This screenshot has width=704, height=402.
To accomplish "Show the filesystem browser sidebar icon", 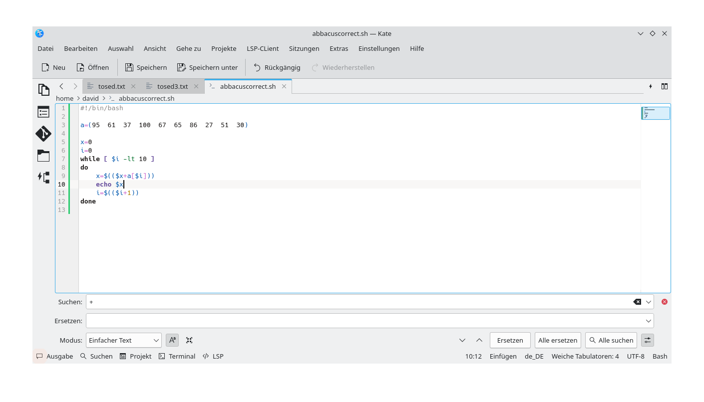I will (x=43, y=156).
